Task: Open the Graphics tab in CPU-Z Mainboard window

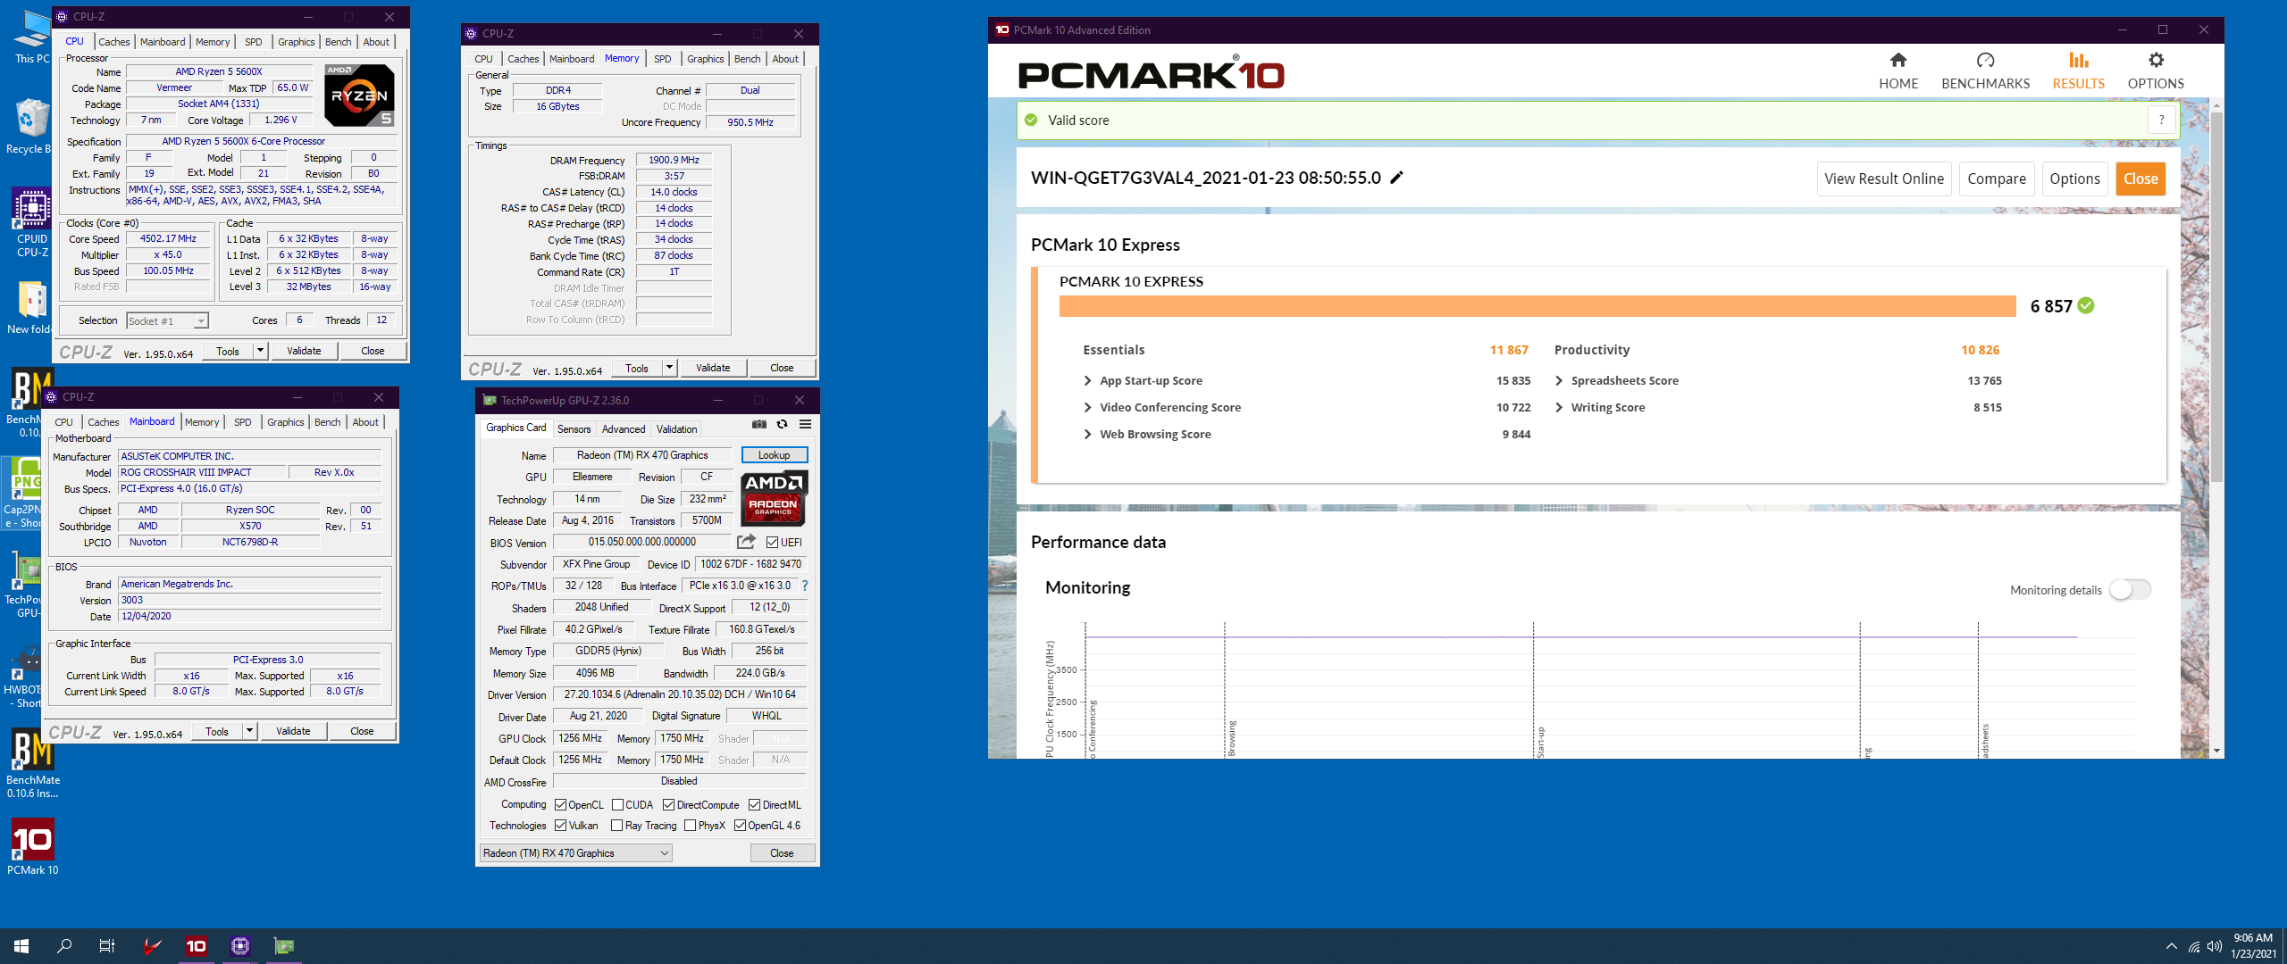Action: pos(285,422)
